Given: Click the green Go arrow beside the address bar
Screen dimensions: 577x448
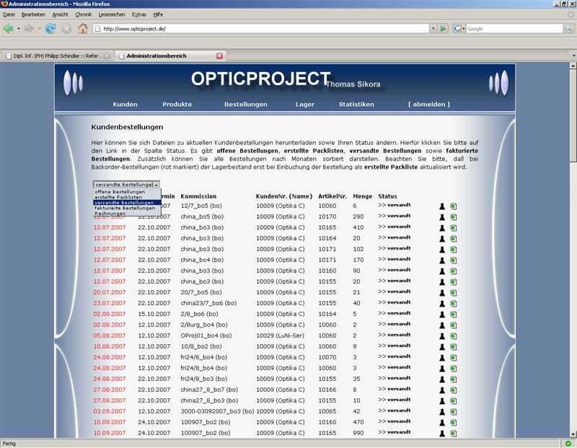Looking at the screenshot, I should [x=443, y=29].
